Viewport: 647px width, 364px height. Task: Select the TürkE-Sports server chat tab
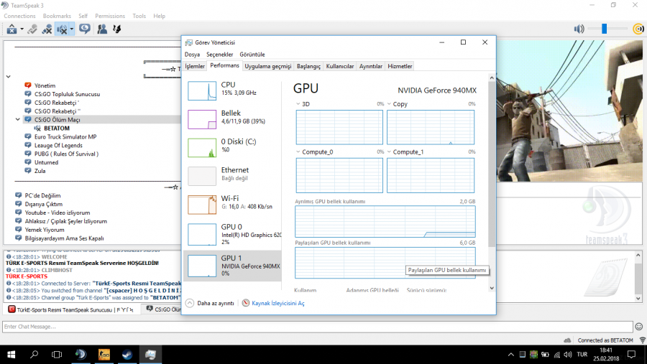pos(72,309)
